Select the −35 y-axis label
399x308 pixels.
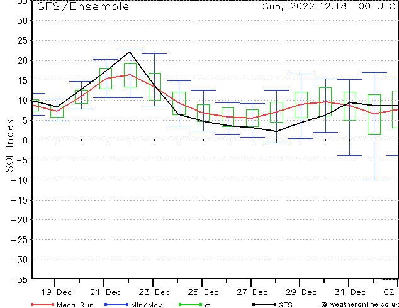(x=20, y=280)
